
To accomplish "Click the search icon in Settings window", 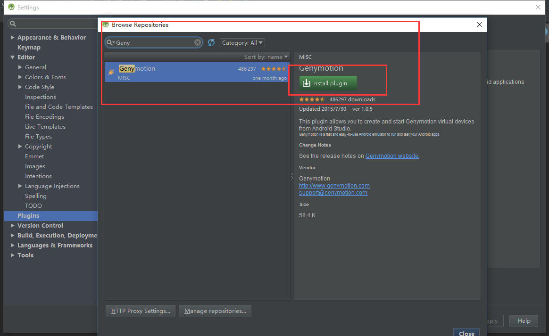I will click(x=13, y=24).
